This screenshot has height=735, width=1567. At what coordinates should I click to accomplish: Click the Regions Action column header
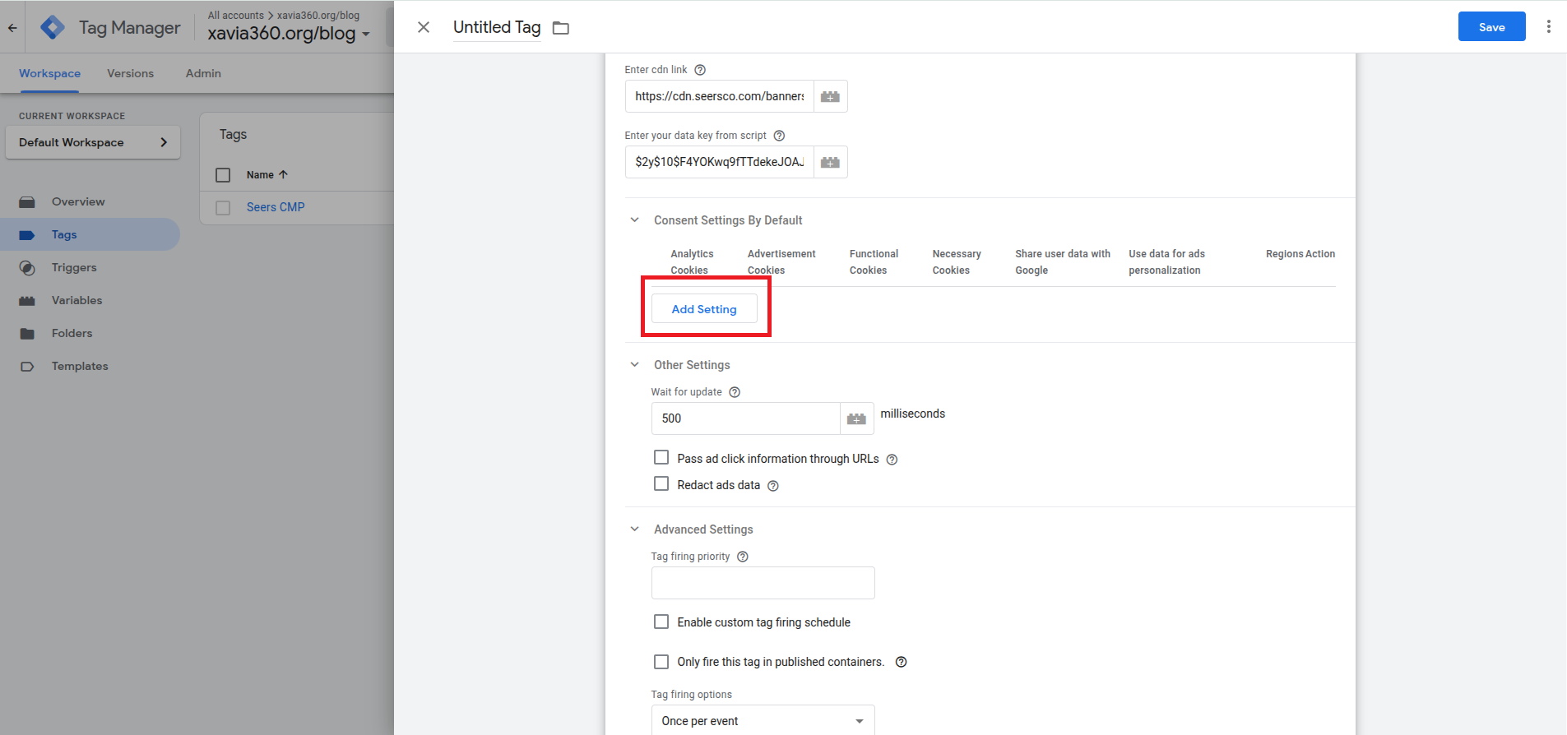coord(1300,254)
